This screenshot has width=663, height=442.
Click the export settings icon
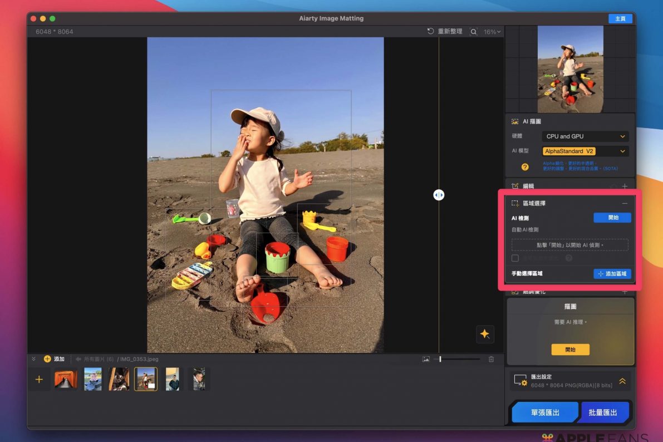point(520,381)
